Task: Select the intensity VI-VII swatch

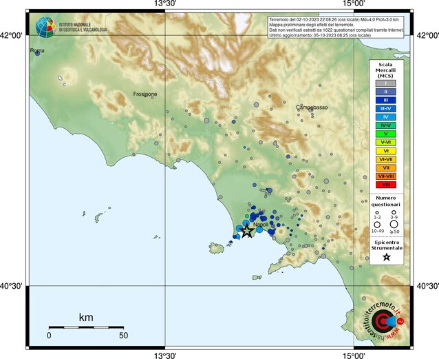Action: [x=386, y=159]
